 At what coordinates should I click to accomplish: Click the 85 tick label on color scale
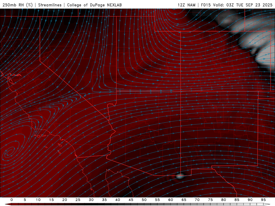click(x=237, y=200)
